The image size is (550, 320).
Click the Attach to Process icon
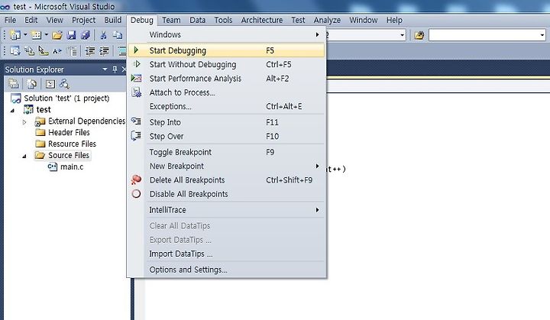(136, 92)
